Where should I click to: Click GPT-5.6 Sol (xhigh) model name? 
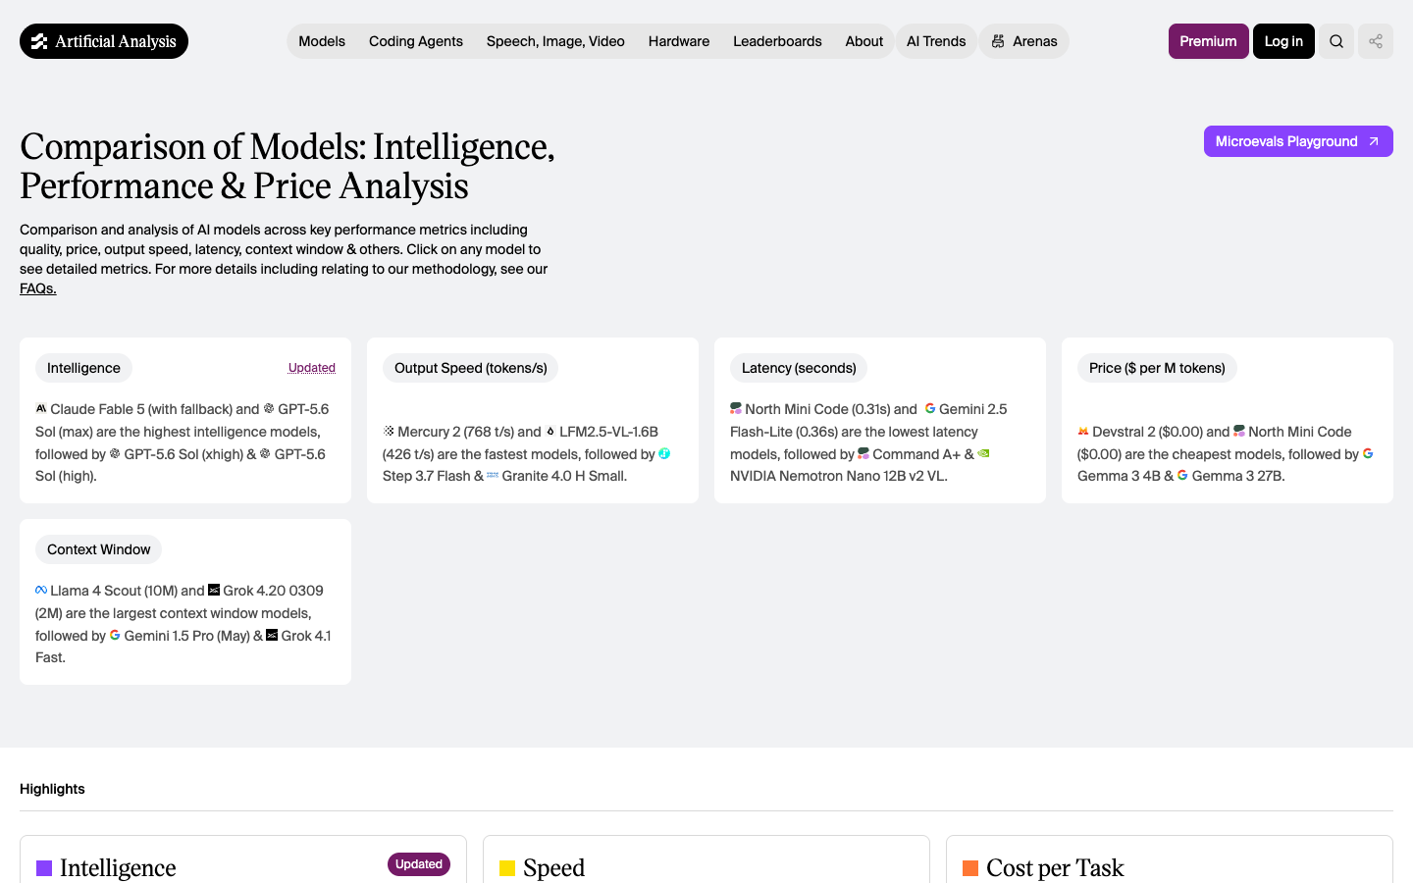183,453
